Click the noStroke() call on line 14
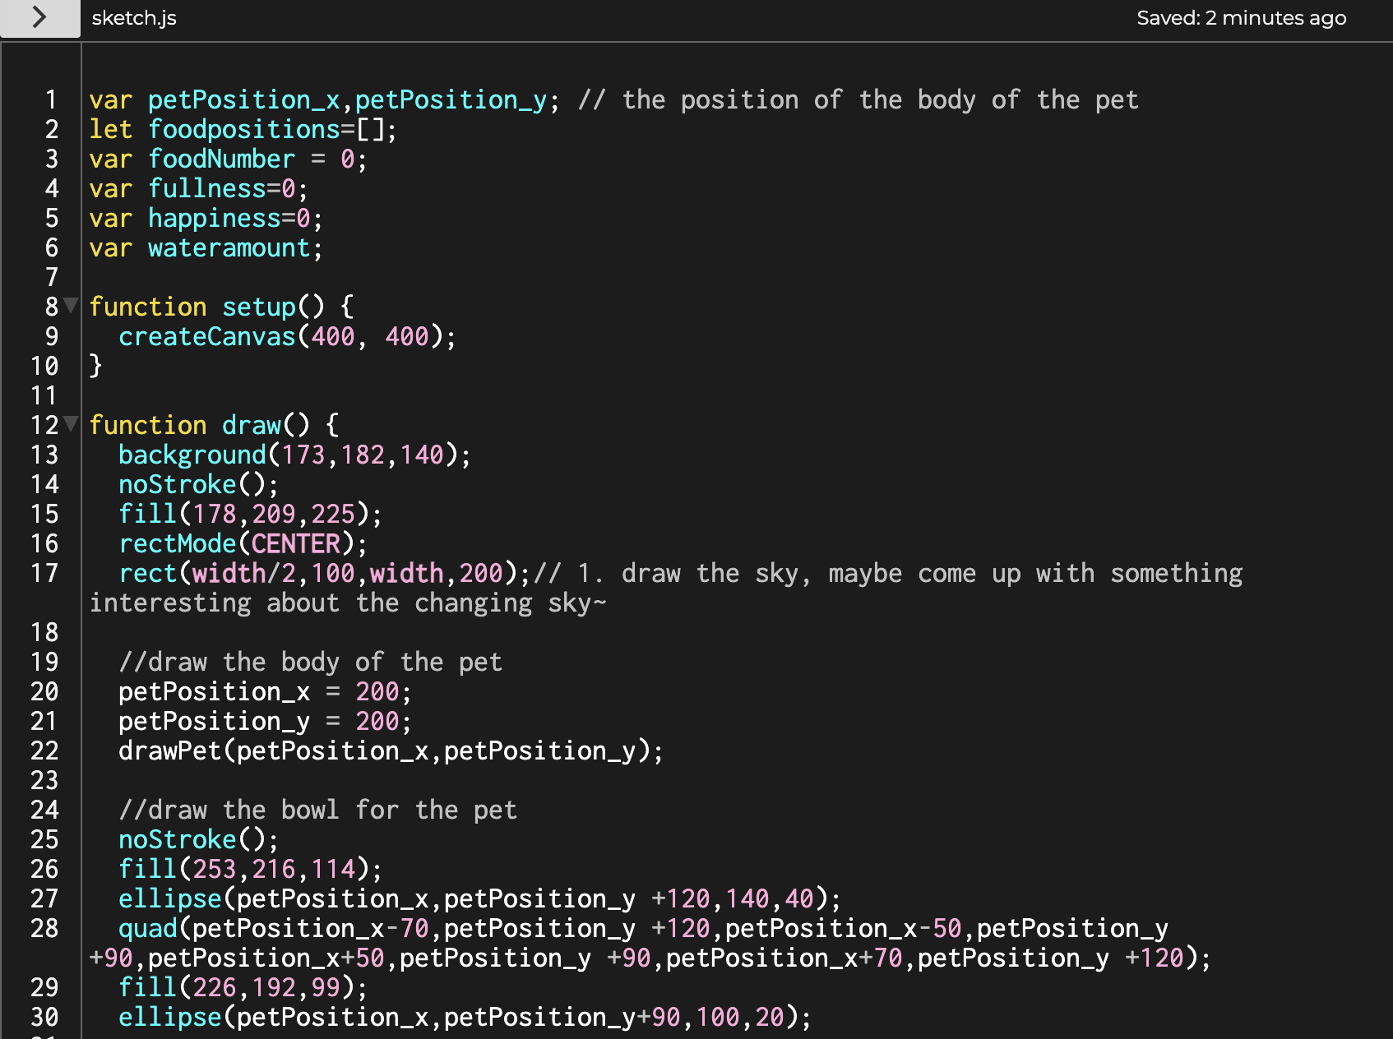This screenshot has height=1039, width=1393. coord(198,485)
